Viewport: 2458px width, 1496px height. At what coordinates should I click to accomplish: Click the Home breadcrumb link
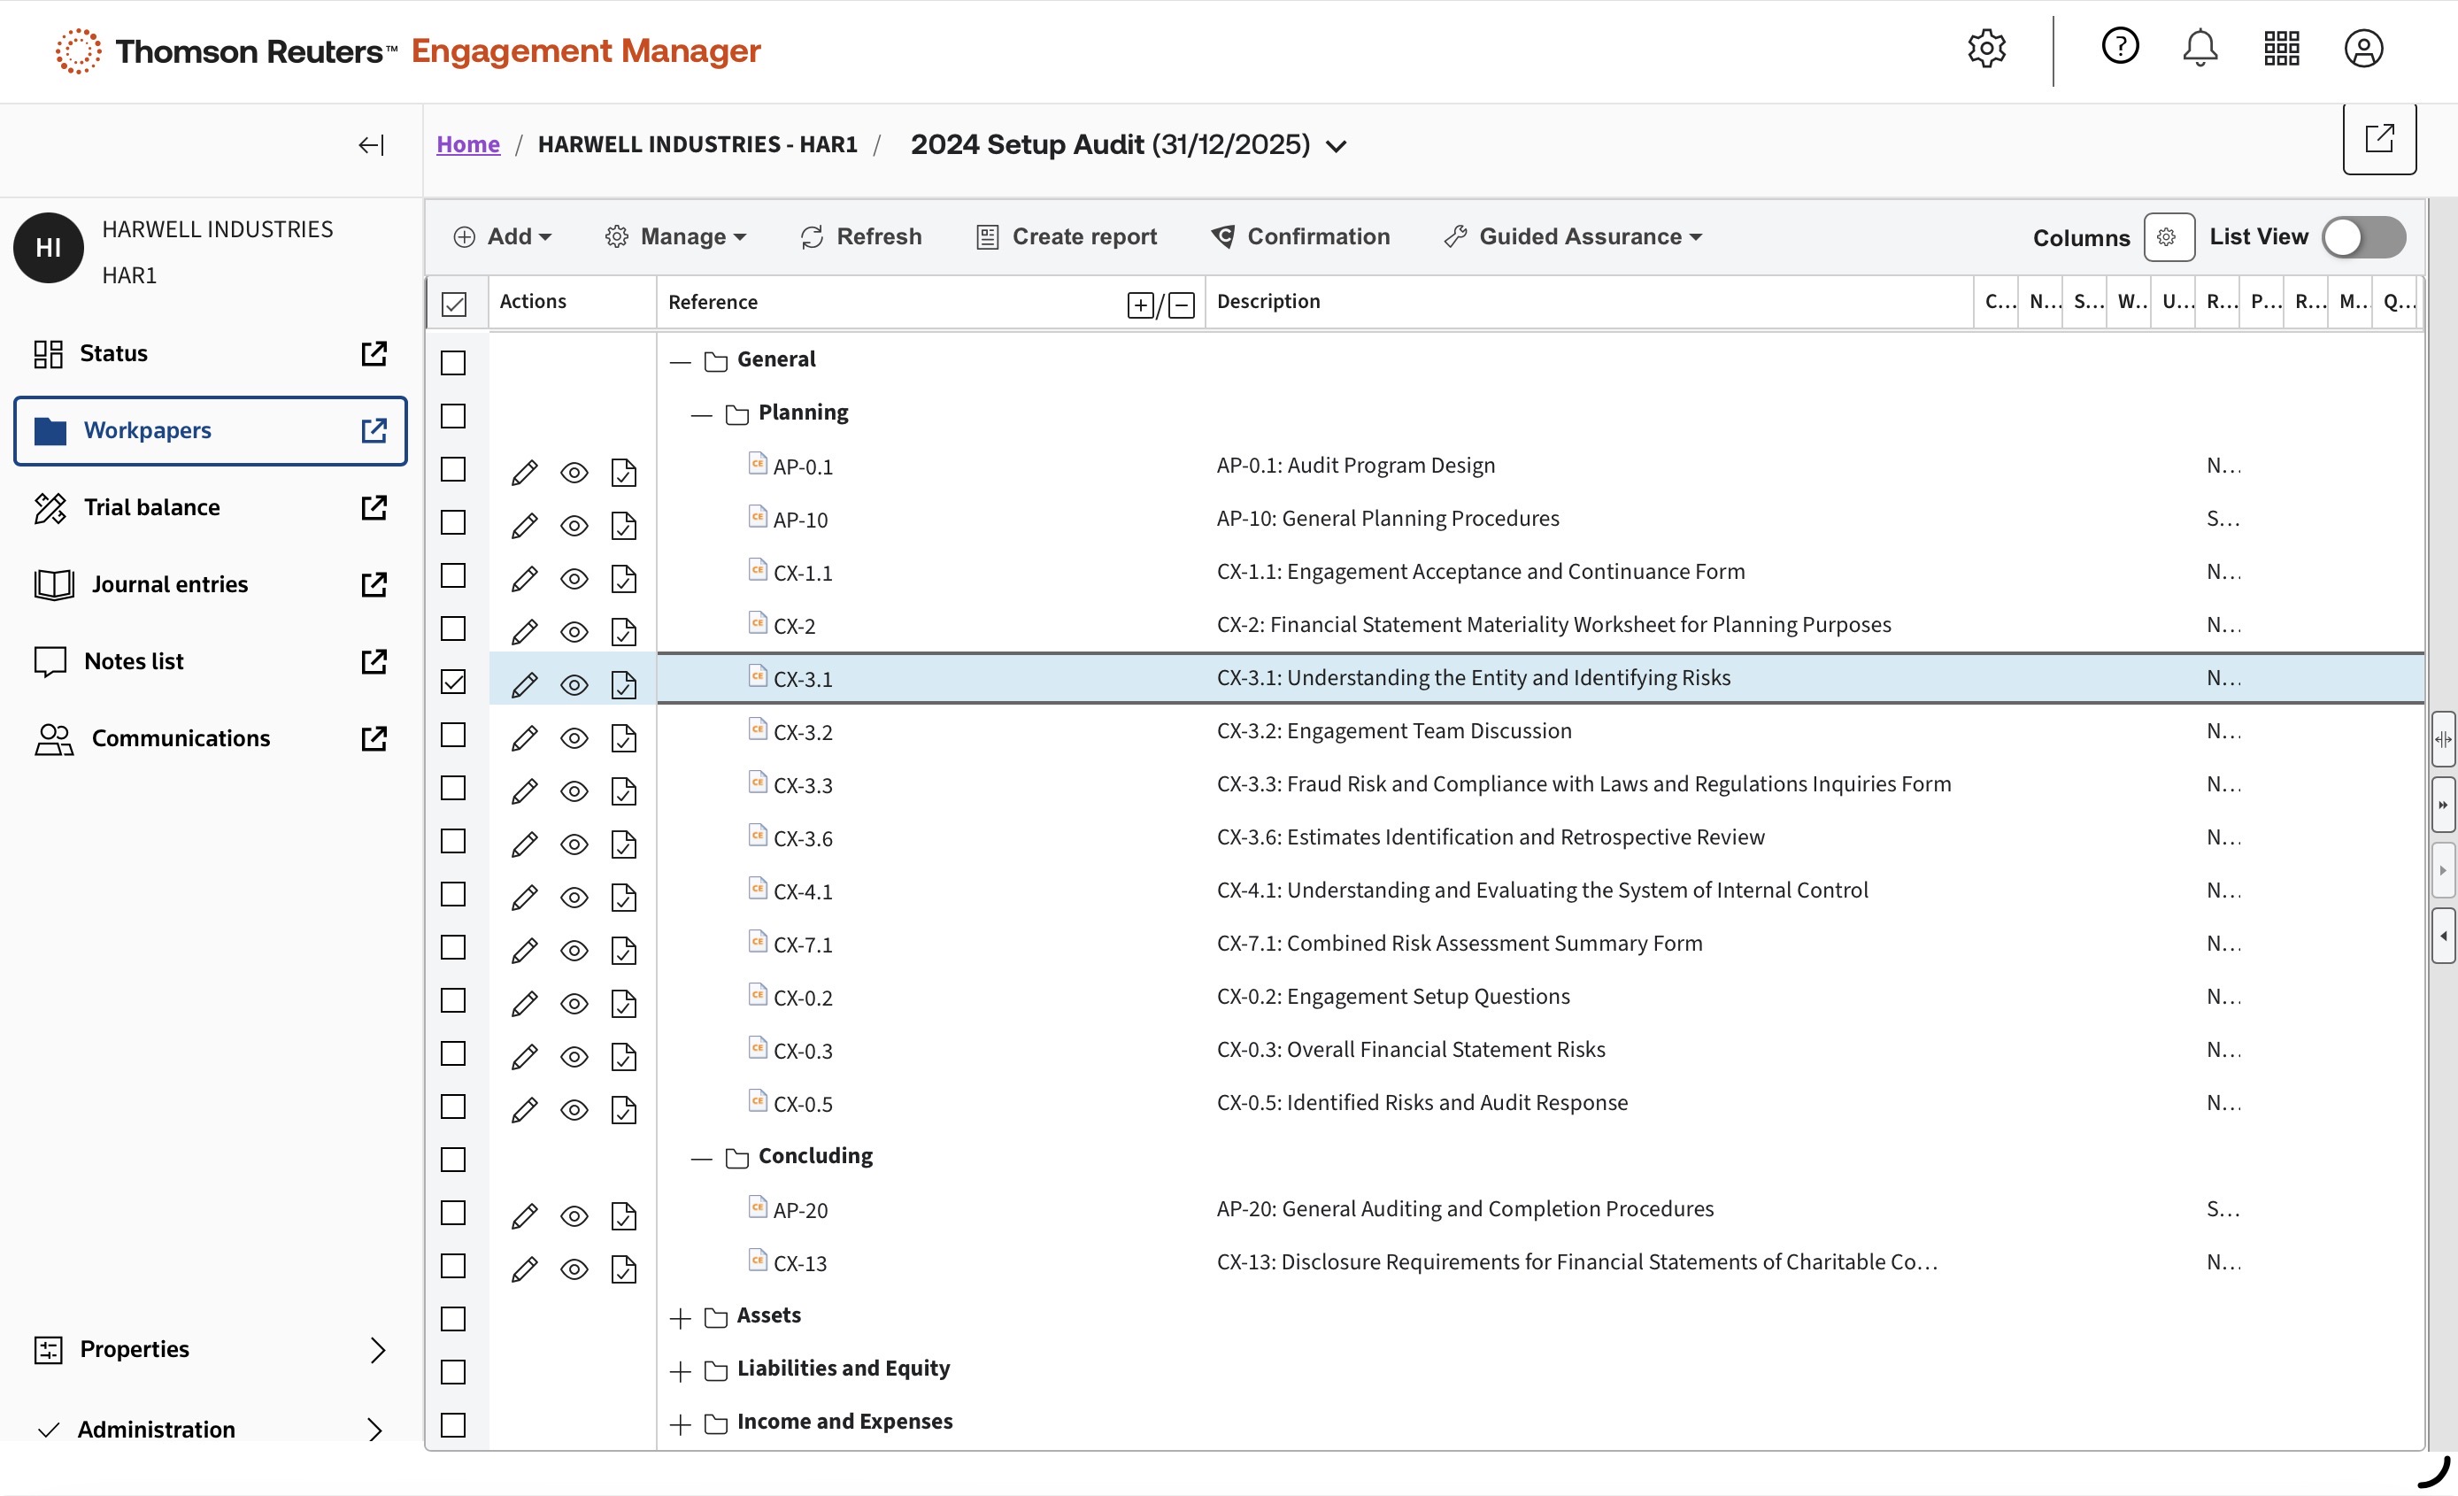coord(468,144)
